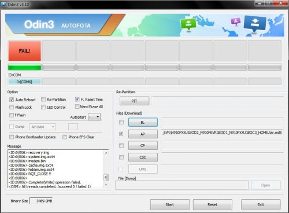The height and width of the screenshot is (213, 289).
Task: Click the message log scroll up arrow
Action: [x=106, y=153]
